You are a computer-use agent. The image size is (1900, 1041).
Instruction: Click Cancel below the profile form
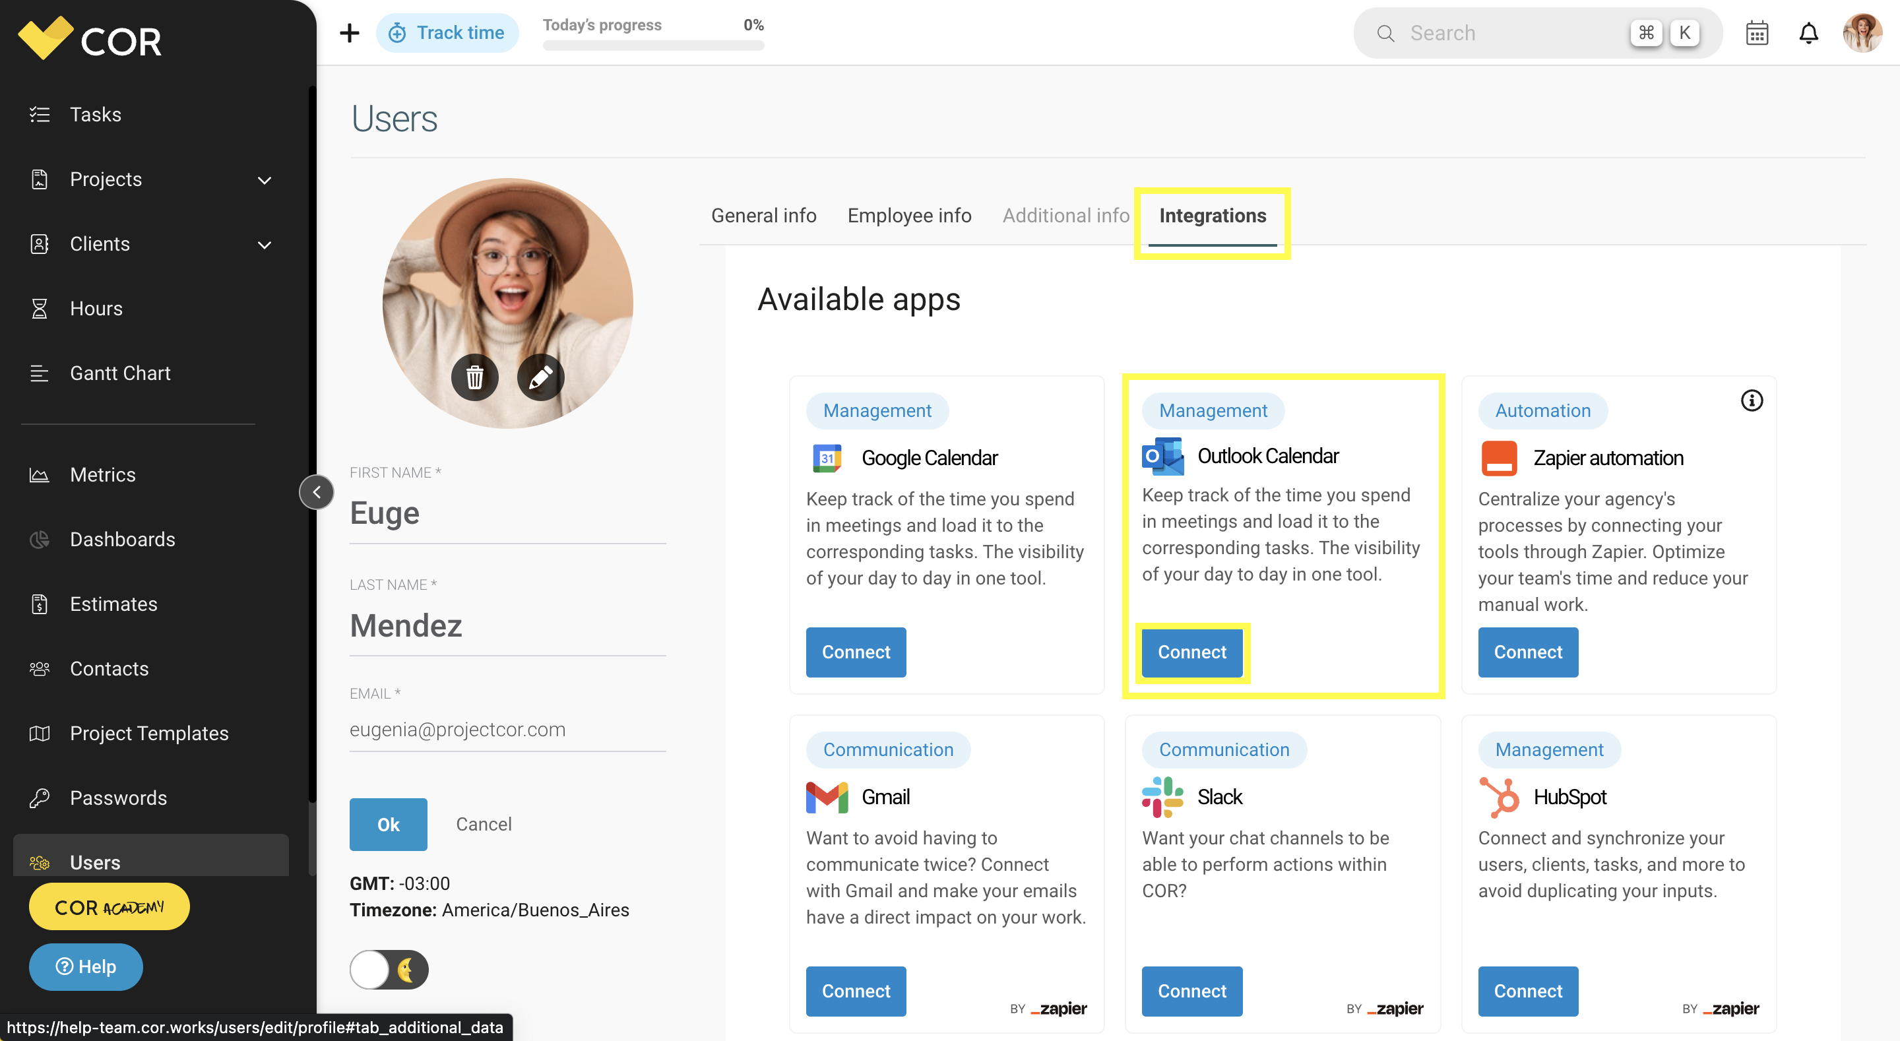coord(483,824)
